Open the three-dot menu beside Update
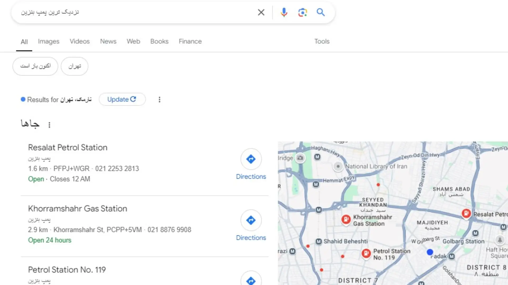Image resolution: width=508 pixels, height=285 pixels. pyautogui.click(x=159, y=99)
